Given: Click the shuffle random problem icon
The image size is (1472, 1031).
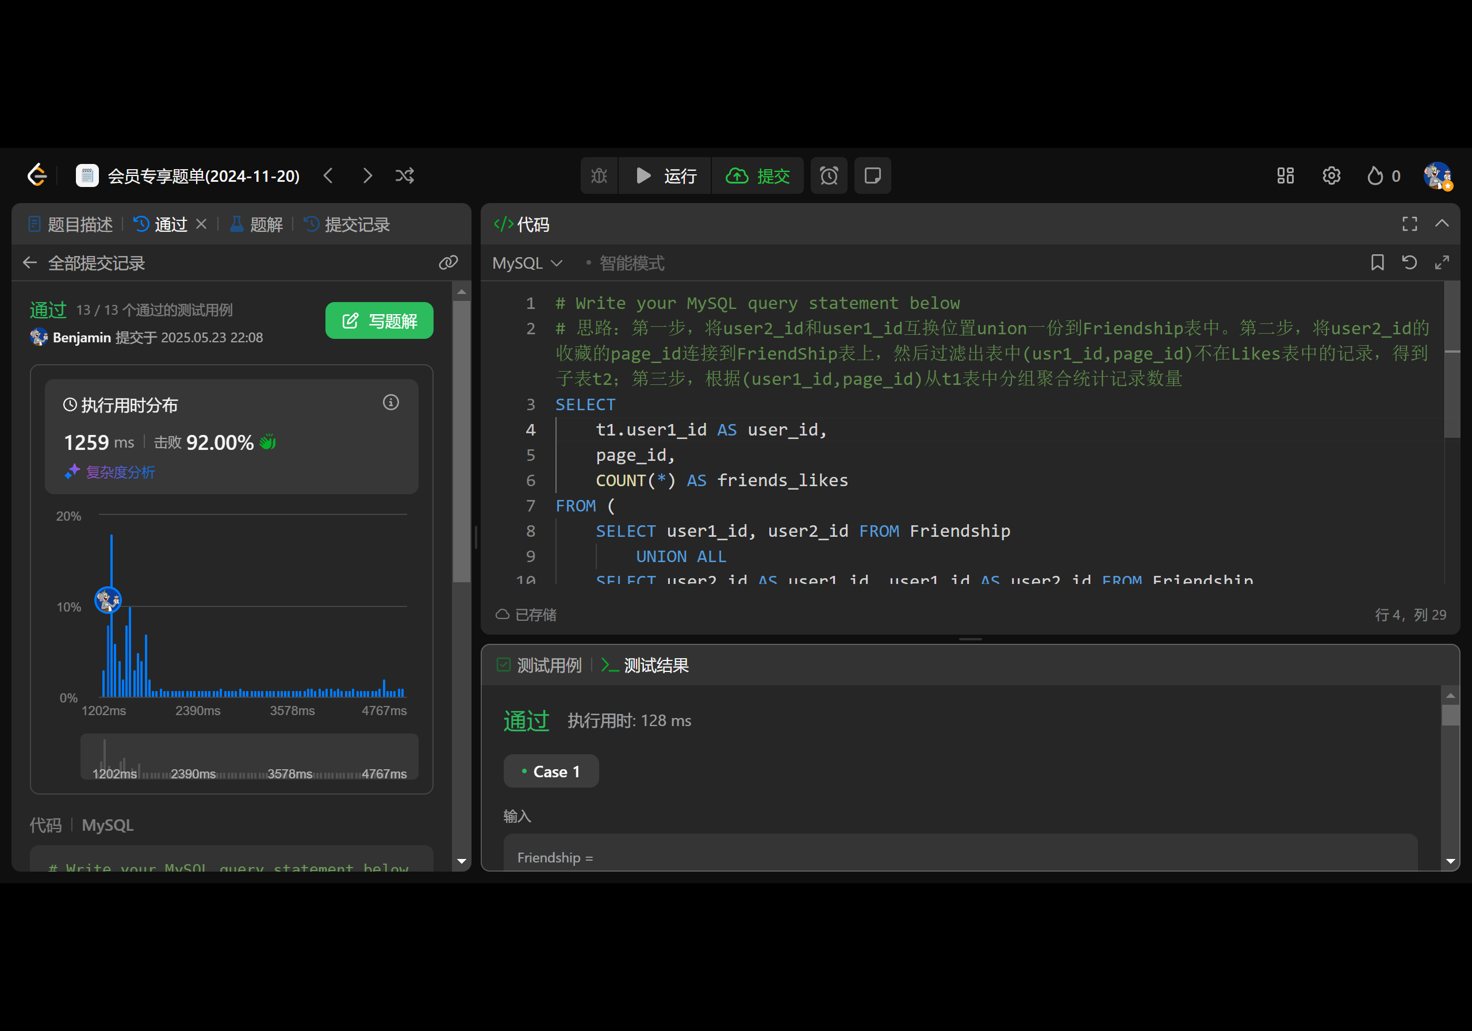Looking at the screenshot, I should tap(405, 176).
